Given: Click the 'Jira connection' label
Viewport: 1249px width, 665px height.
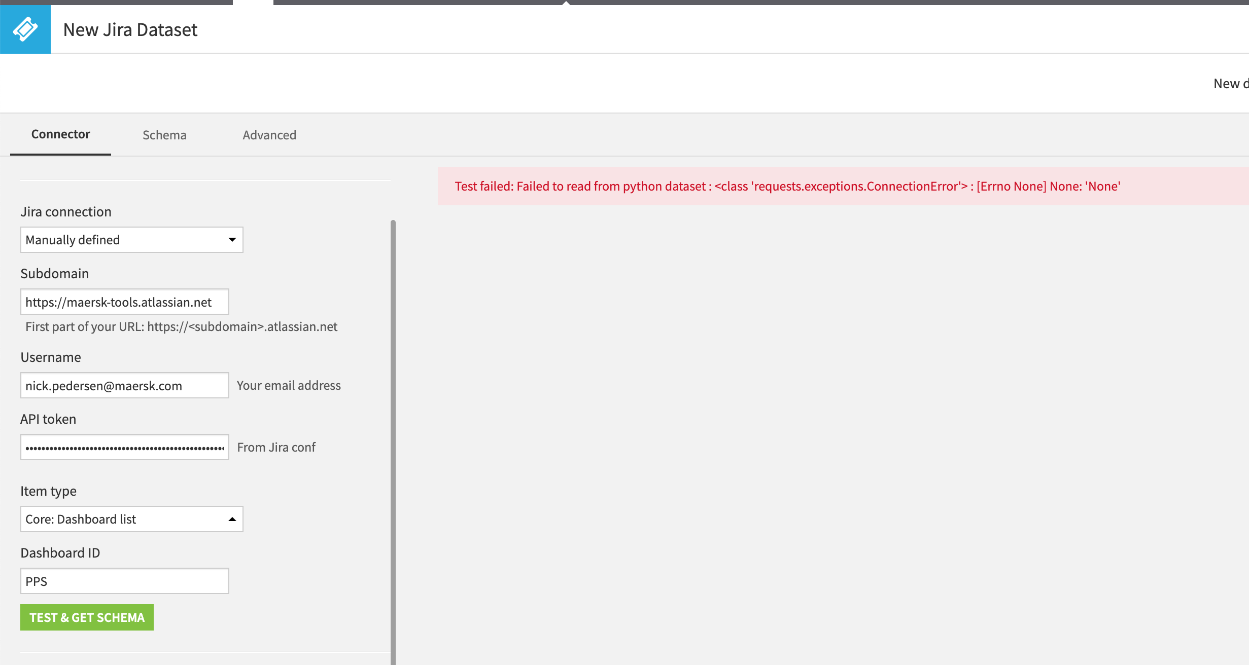Looking at the screenshot, I should point(66,212).
